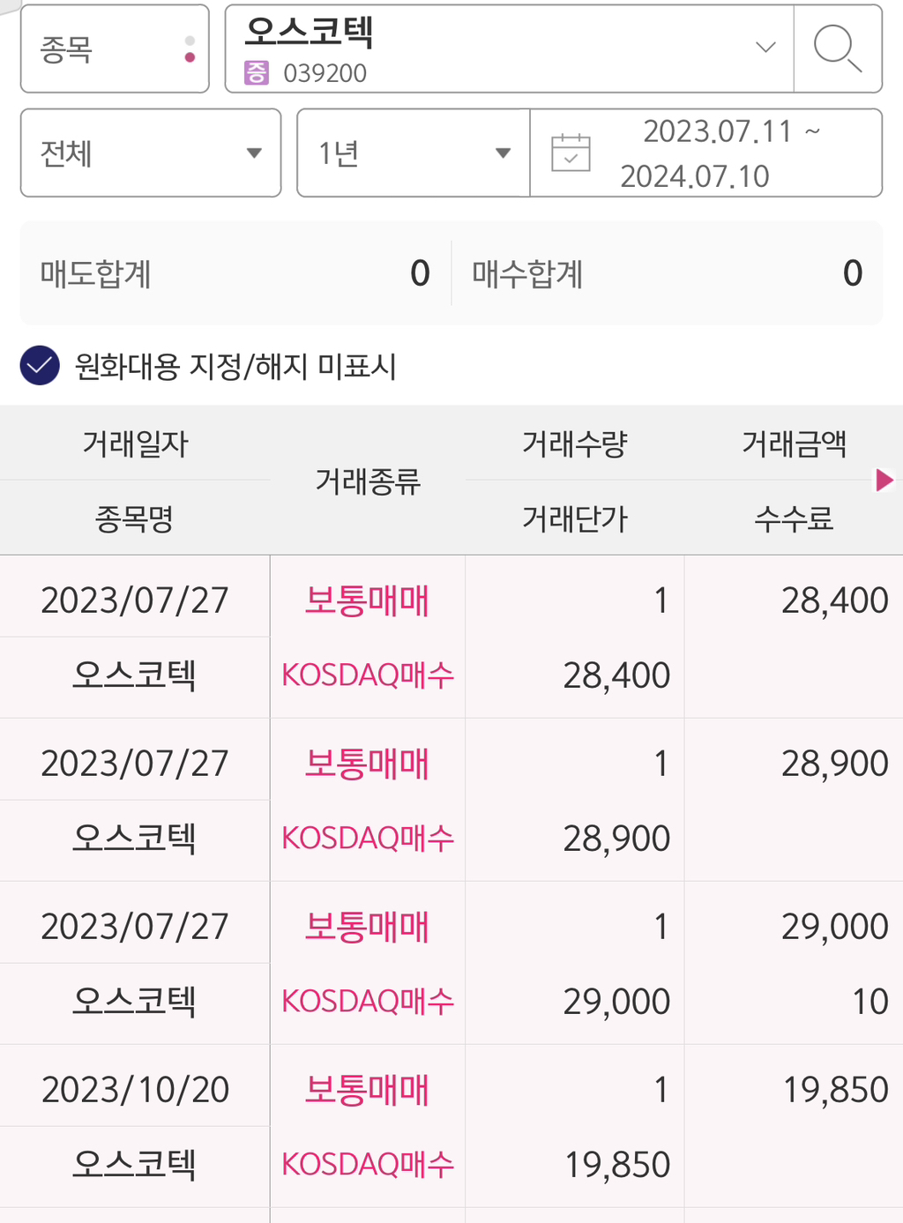Select the 2023/10/20 transaction row
903x1223 pixels.
[x=451, y=1126]
